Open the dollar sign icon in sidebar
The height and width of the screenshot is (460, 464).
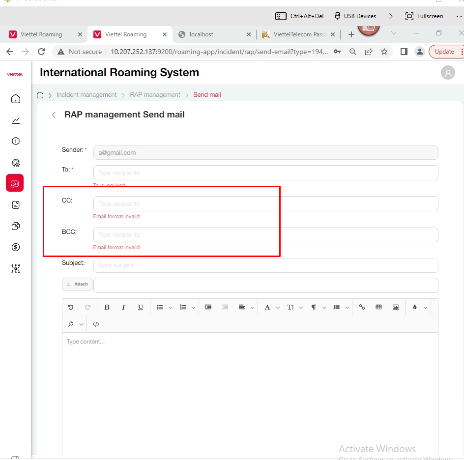coord(16,247)
